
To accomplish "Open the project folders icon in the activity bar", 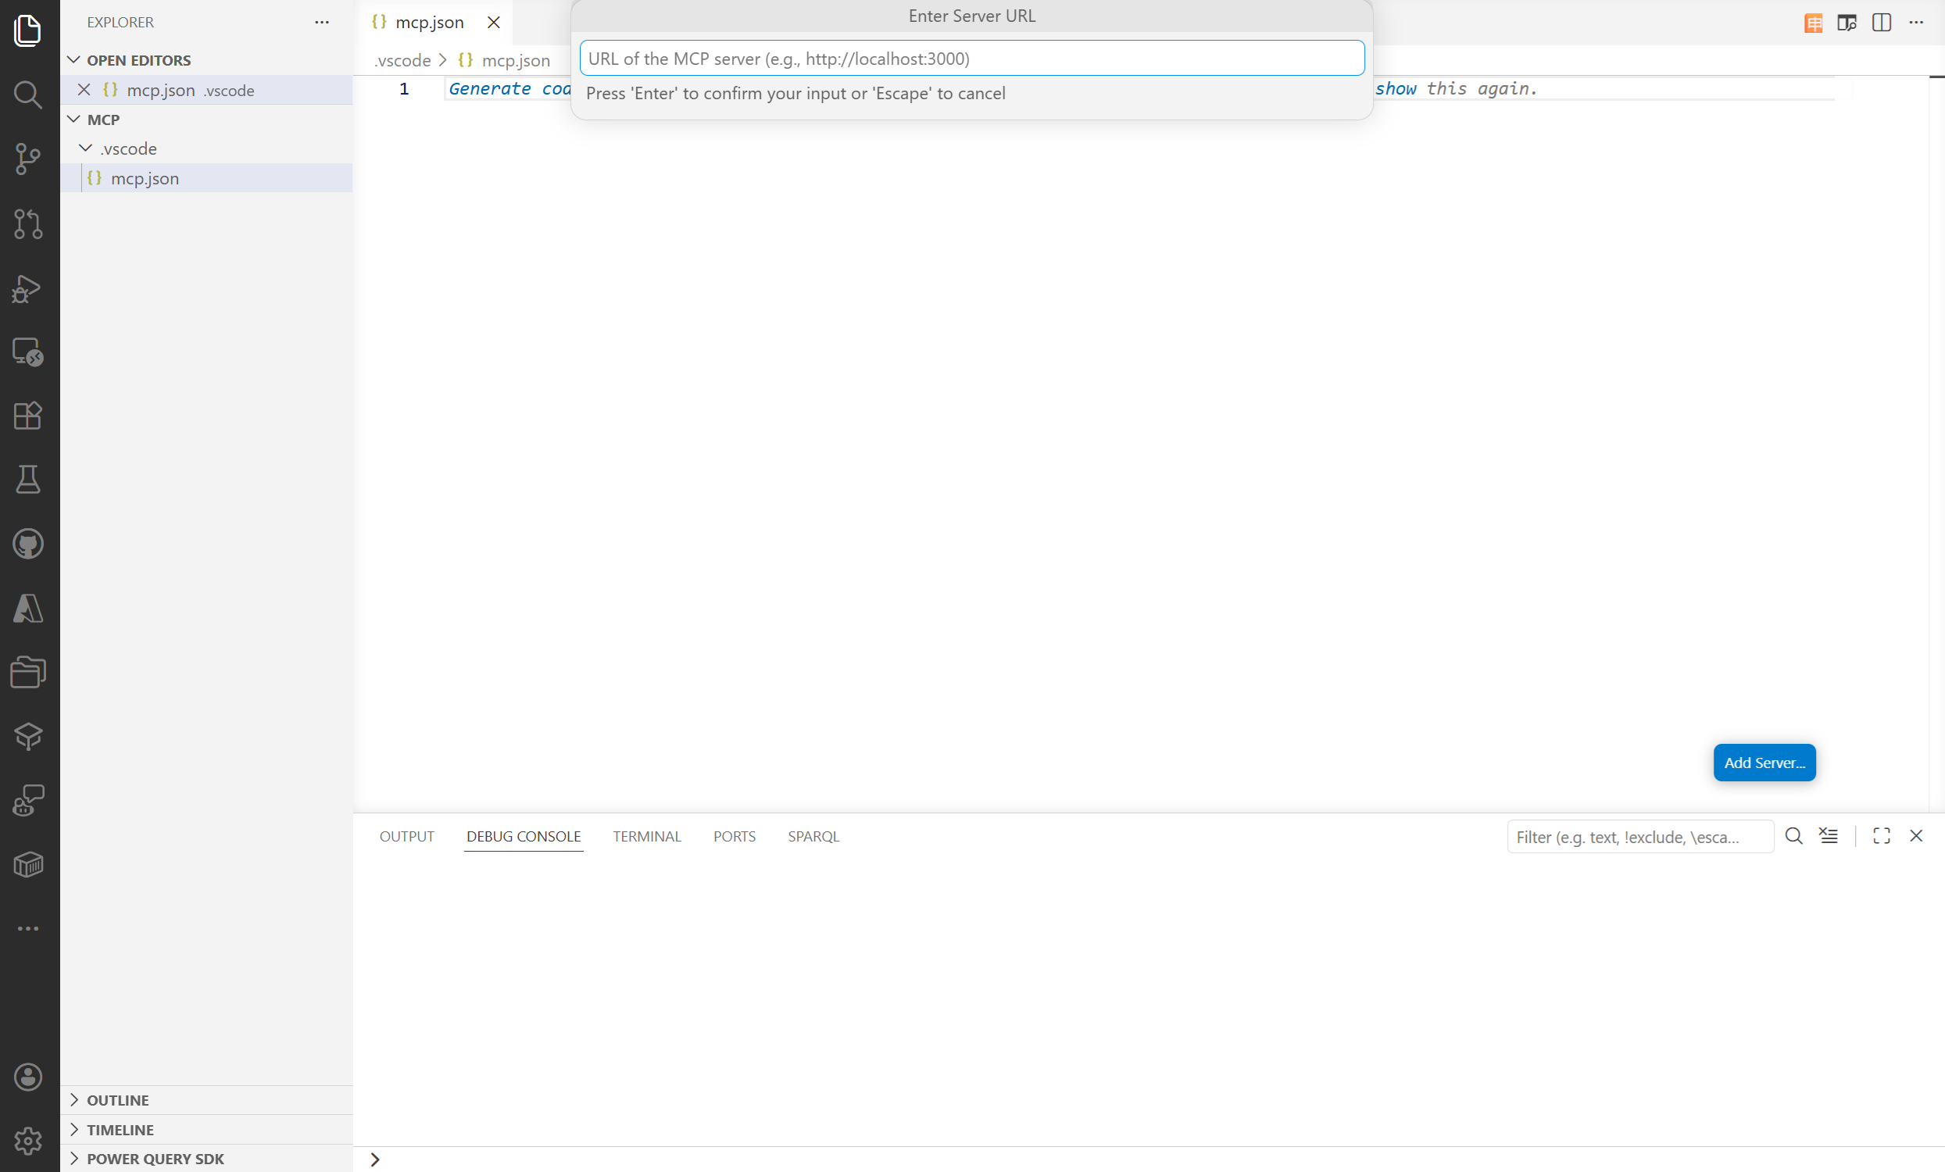I will coord(28,672).
